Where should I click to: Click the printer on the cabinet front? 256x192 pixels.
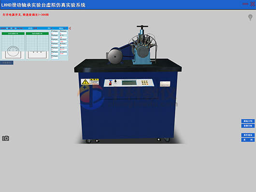pyautogui.click(x=165, y=84)
